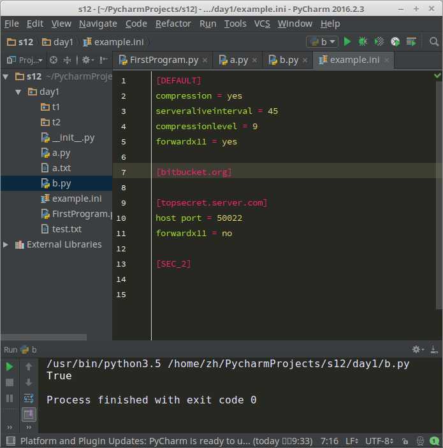The image size is (443, 448).
Task: Run the b configuration with green play button
Action: pos(347,42)
